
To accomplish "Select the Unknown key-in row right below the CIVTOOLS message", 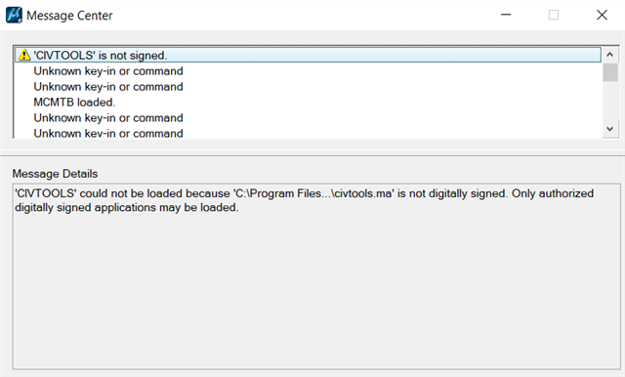I will [x=309, y=71].
